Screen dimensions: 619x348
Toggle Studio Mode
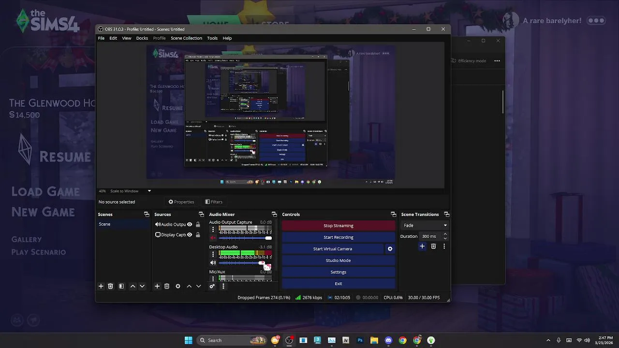[339, 261]
